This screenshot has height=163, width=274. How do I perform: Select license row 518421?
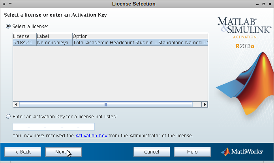110,43
